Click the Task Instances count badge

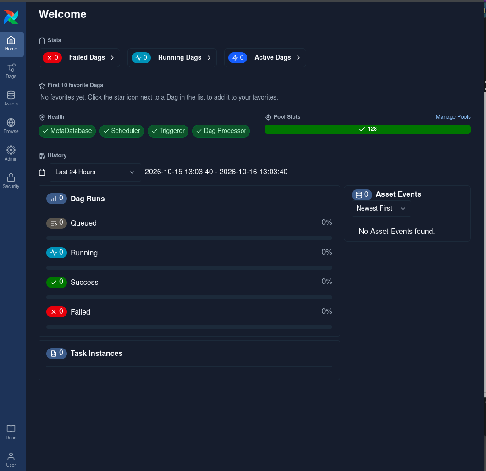(x=57, y=354)
